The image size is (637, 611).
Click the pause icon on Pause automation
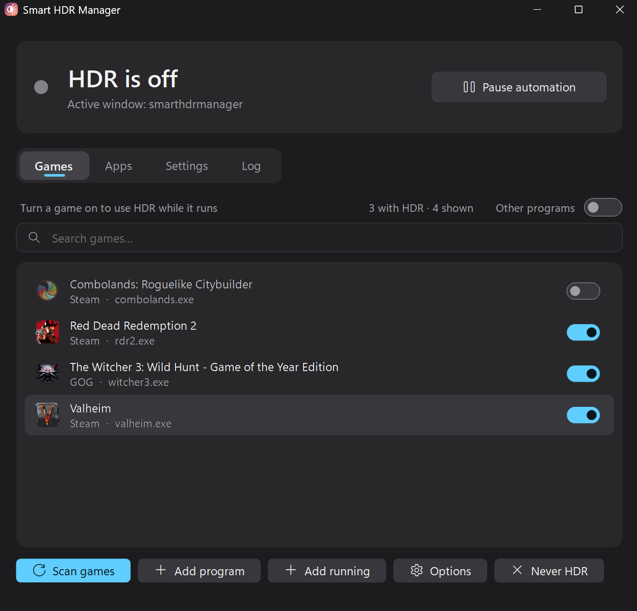point(469,87)
